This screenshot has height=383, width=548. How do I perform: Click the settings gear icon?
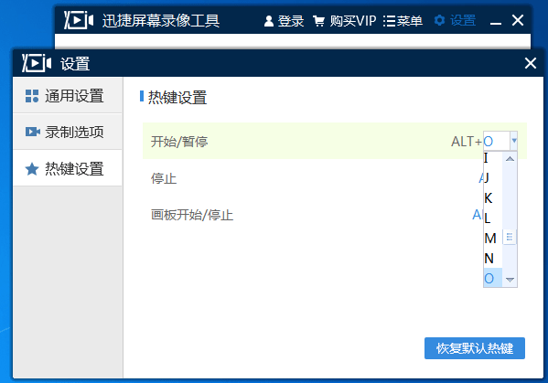click(439, 20)
